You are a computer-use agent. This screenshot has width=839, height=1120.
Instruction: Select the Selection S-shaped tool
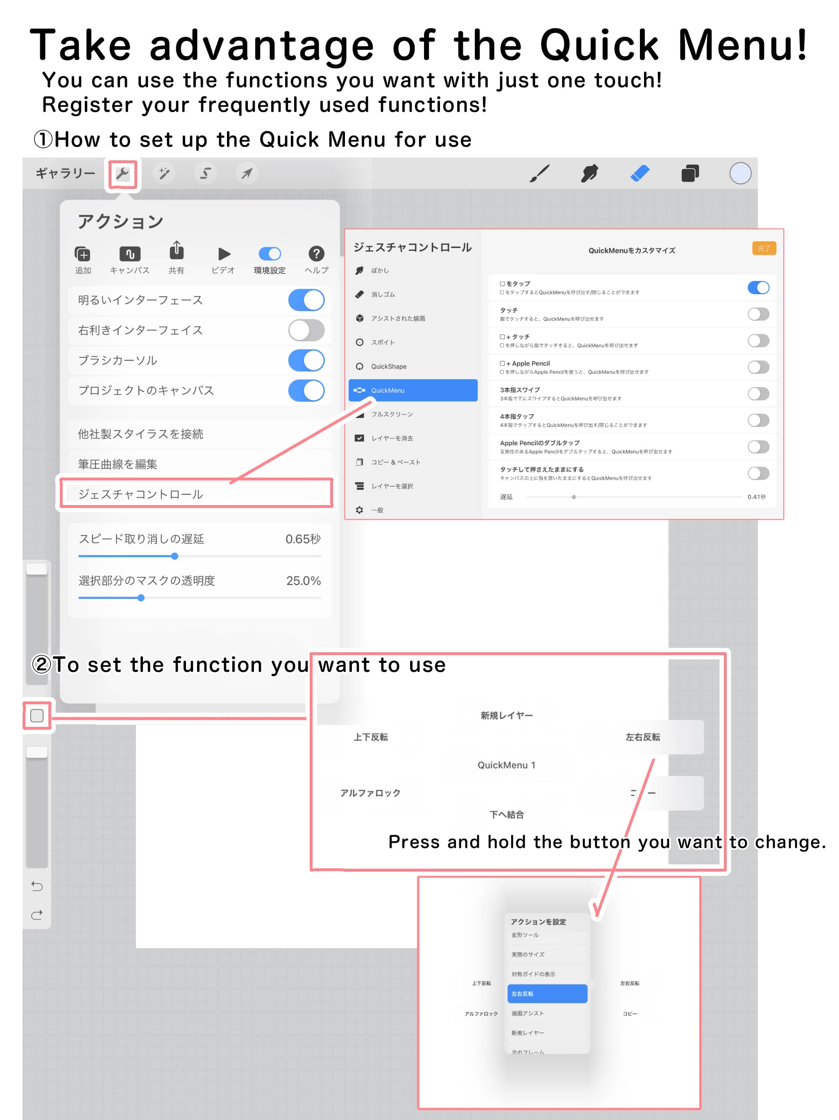click(206, 174)
